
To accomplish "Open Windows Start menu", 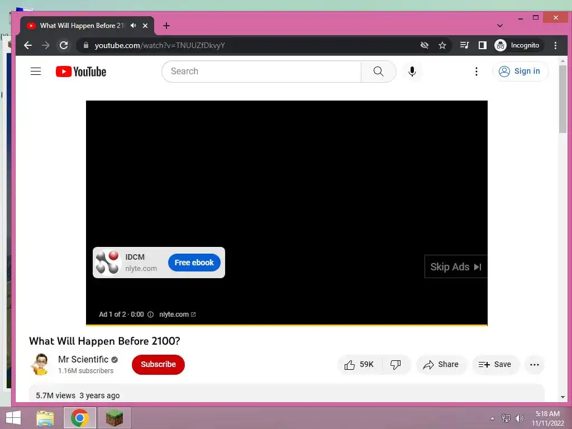I will coord(13,418).
